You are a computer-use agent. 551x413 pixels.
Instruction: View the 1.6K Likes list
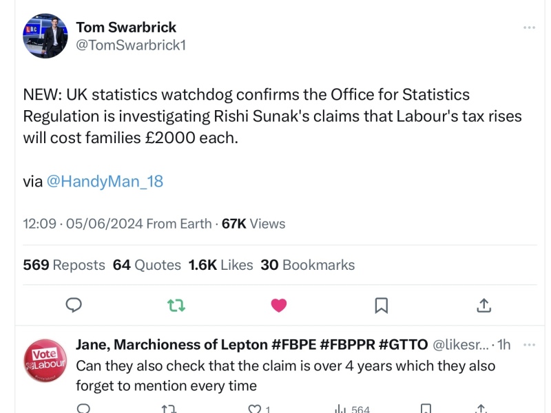220,265
